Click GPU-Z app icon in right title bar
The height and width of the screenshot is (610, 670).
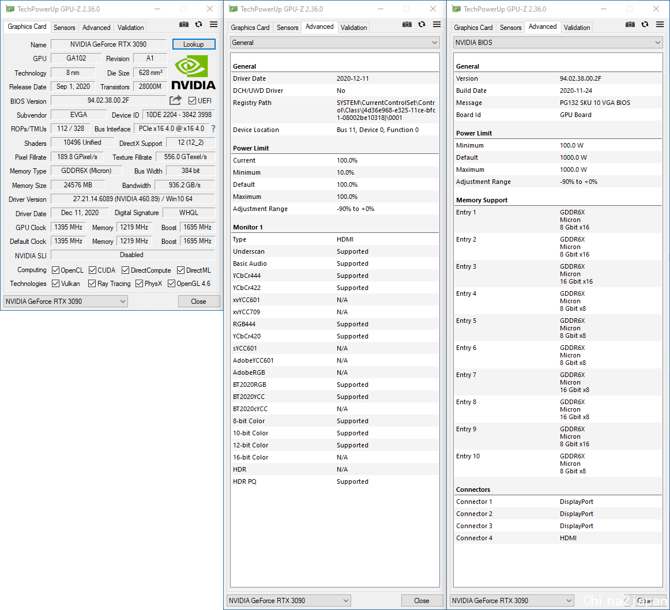coord(456,9)
